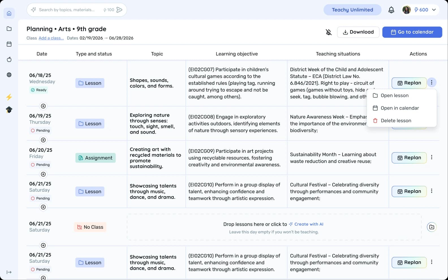
Task: Click the 'Drop lessons here or click to' text
Action: 255,224
